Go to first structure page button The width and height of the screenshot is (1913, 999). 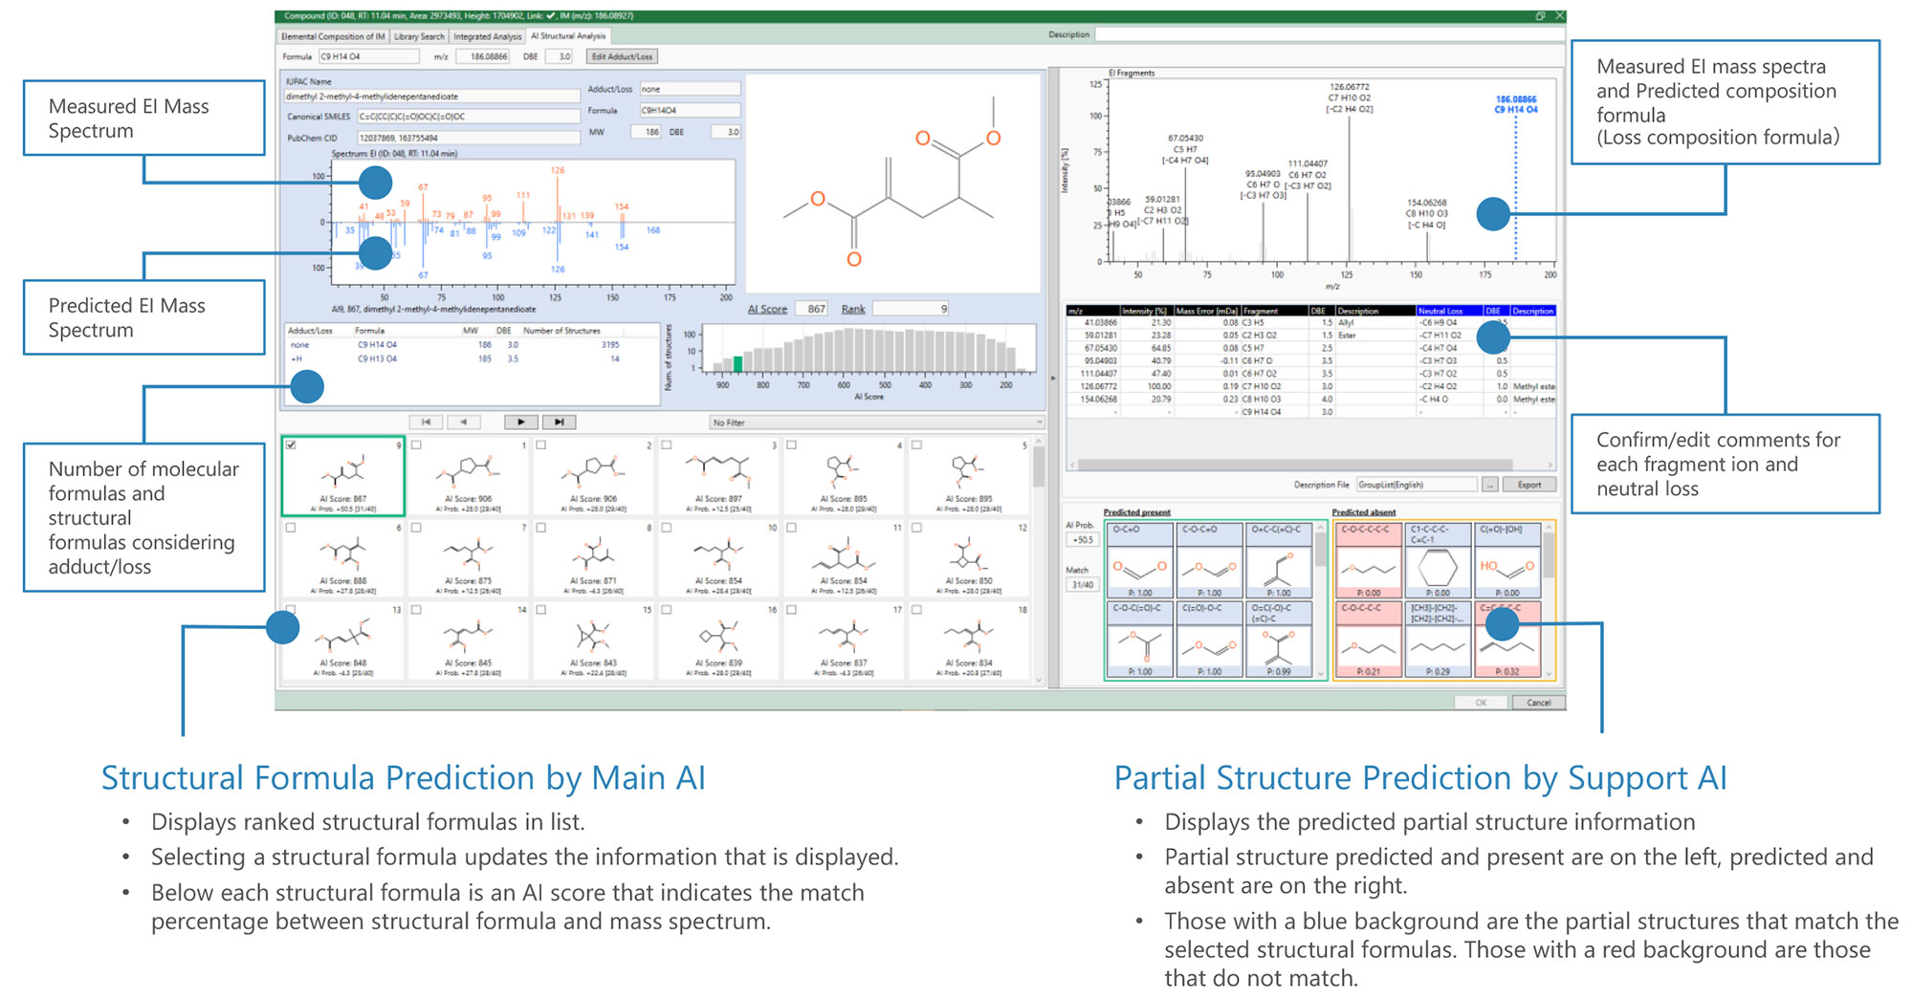coord(426,422)
